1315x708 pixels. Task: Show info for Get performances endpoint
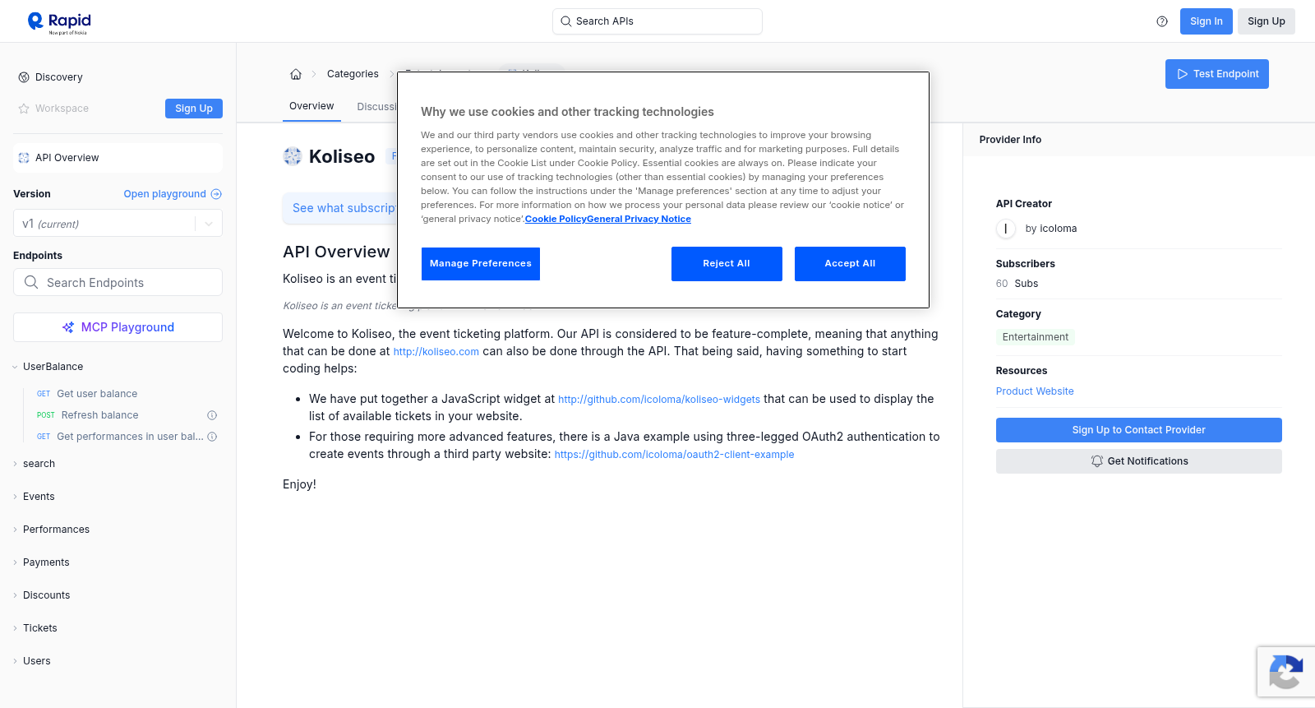212,437
